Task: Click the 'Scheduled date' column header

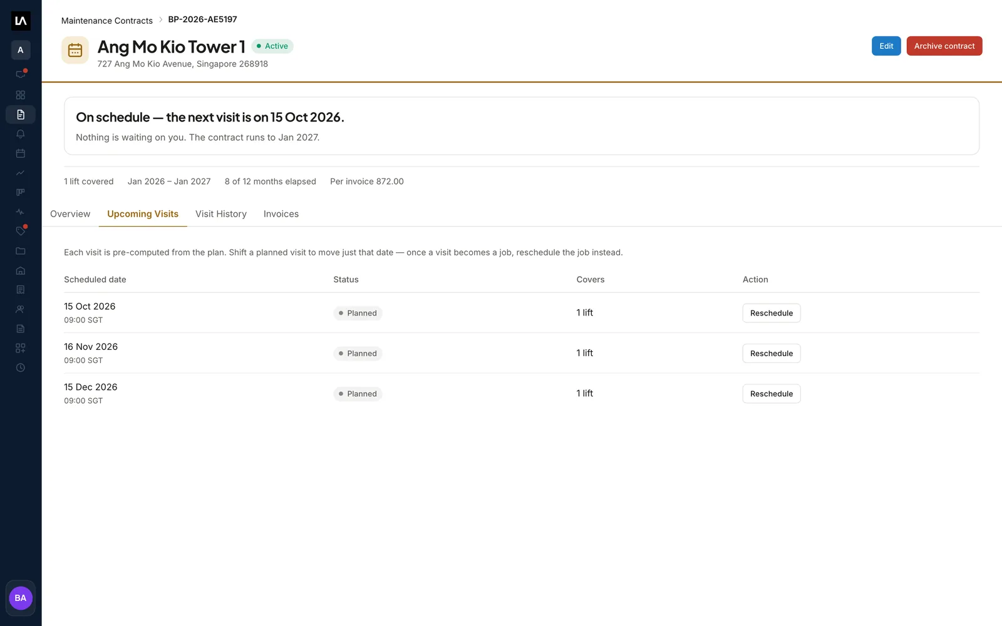Action: (95, 280)
